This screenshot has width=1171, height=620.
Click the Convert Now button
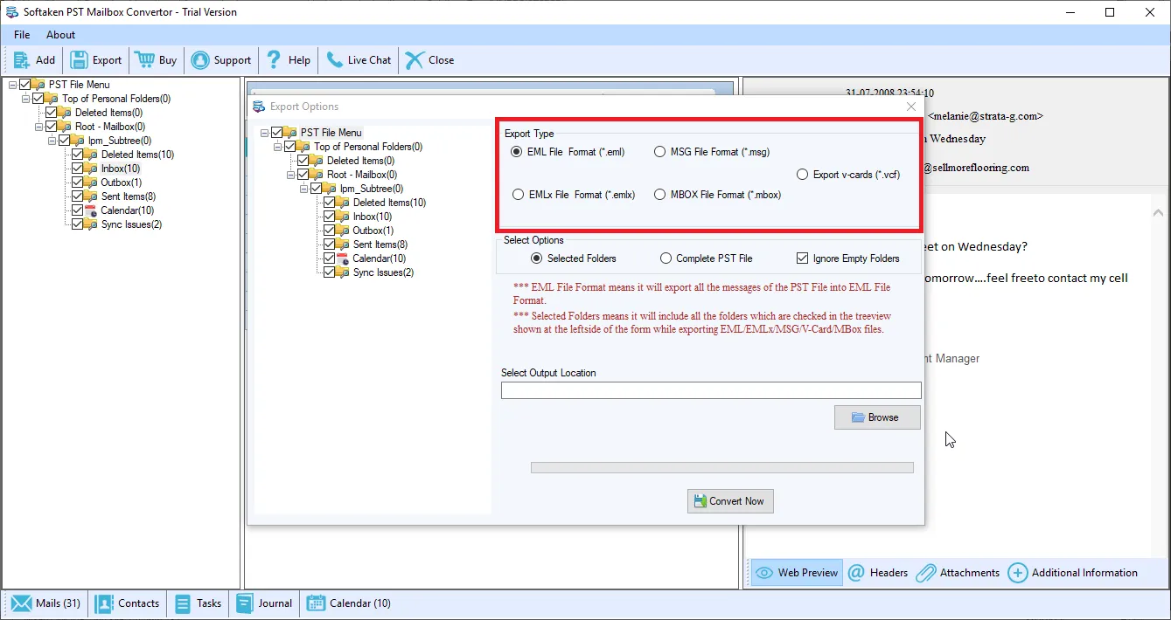coord(730,501)
